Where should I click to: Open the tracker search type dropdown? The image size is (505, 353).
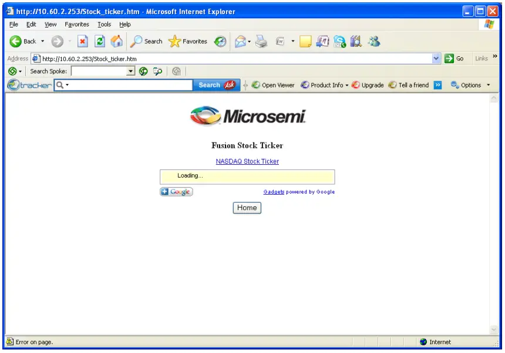[x=68, y=85]
